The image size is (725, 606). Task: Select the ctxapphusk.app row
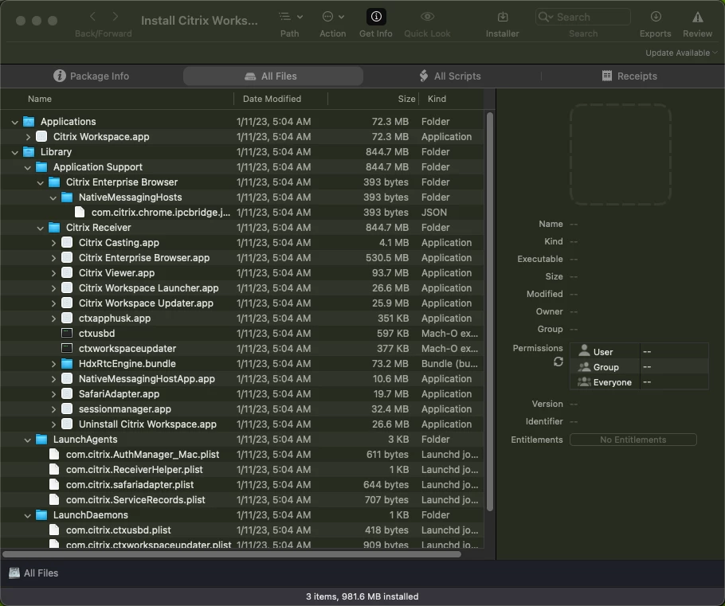tap(242, 319)
